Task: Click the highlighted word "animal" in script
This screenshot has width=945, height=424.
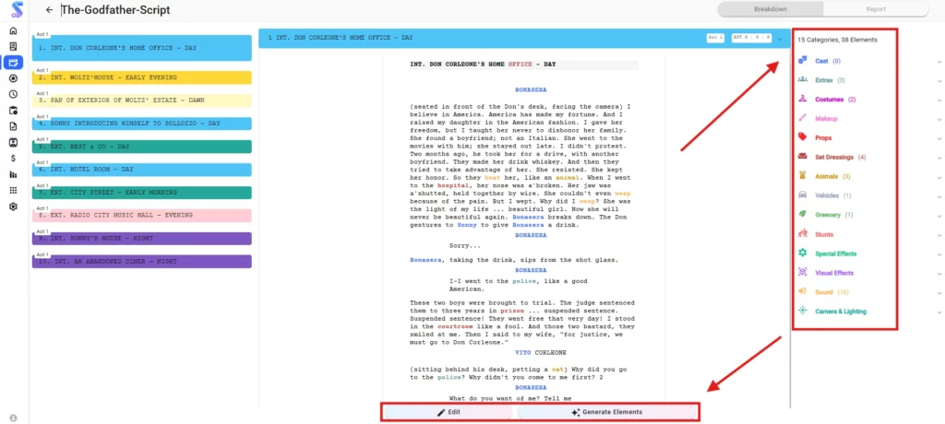Action: point(568,178)
